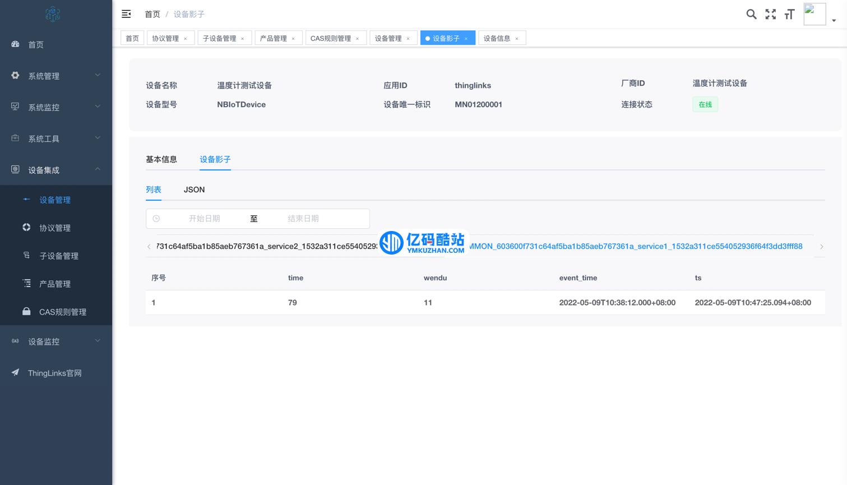Click the 结束日期 input field
This screenshot has height=485, width=847.
[303, 219]
